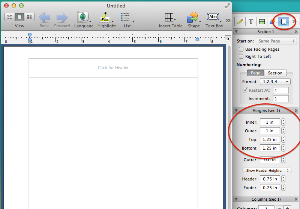Open the List style dropdown arrow
The height and width of the screenshot is (209, 300).
coord(133,21)
